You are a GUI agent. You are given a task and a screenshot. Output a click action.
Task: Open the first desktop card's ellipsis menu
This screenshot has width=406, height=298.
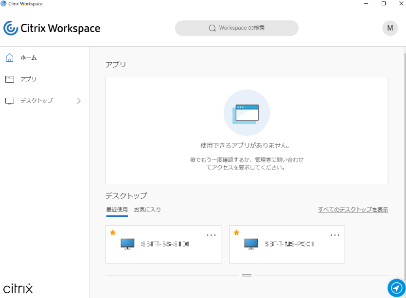[212, 235]
